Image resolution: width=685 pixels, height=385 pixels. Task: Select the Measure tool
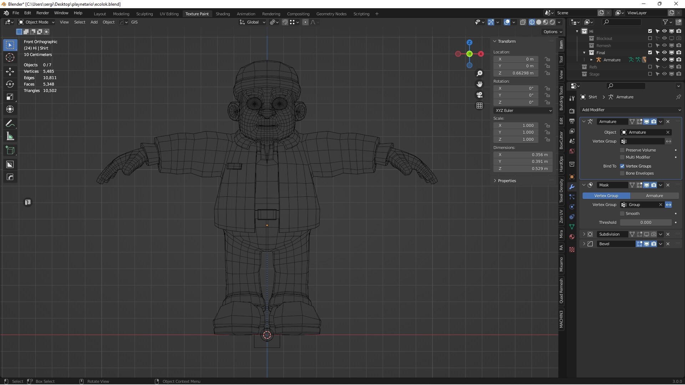coord(10,137)
